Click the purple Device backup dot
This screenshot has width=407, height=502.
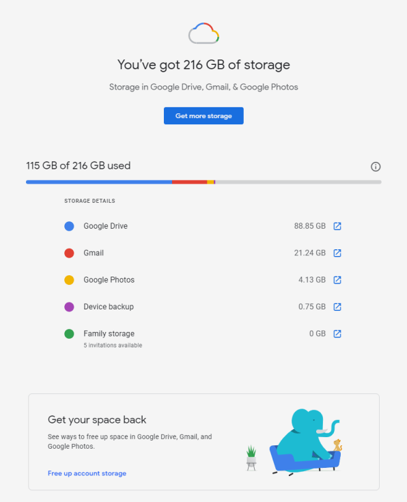click(69, 307)
